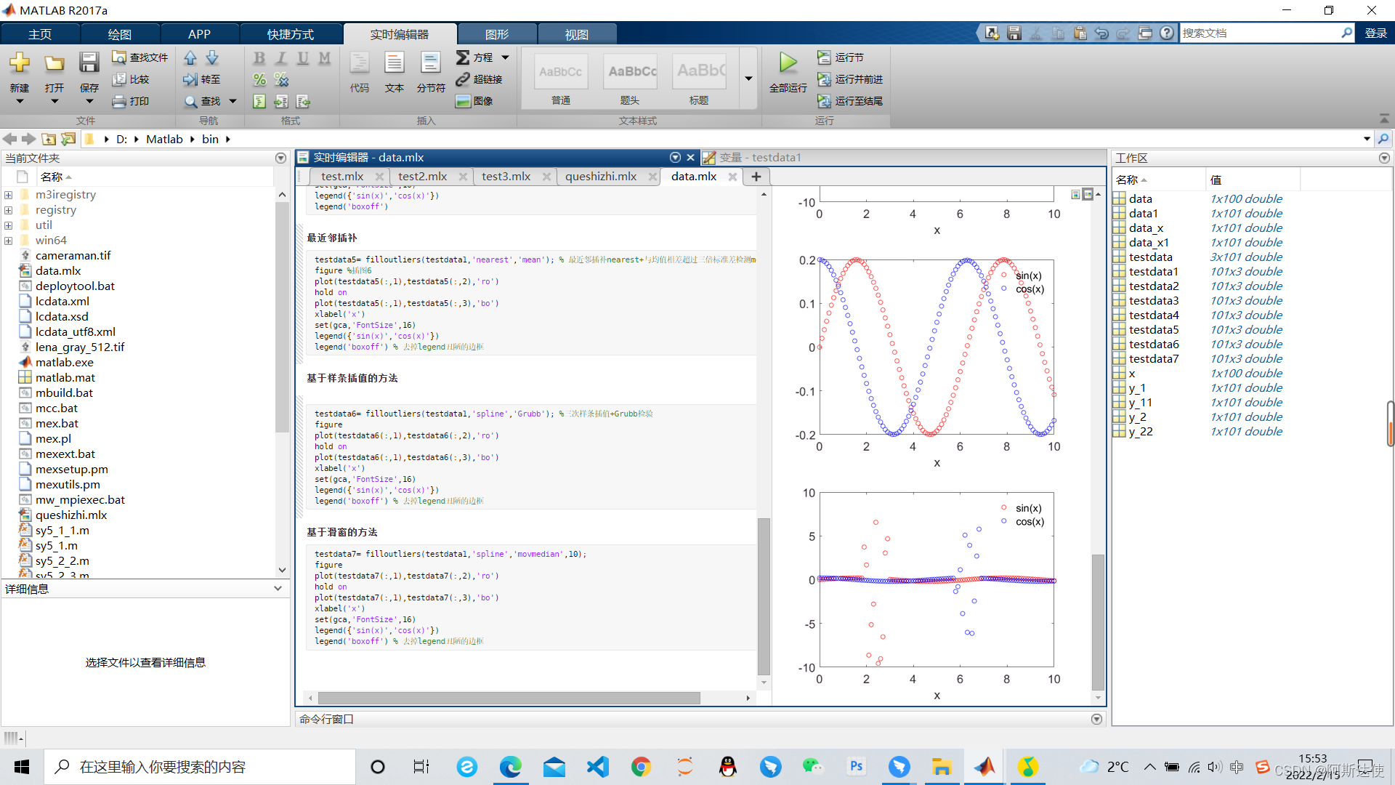
Task: Expand the text styles gallery dropdown
Action: (x=748, y=78)
